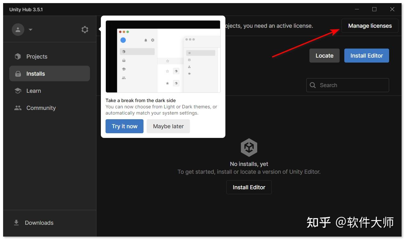Screen dimensions: 405x240
Task: Open the Projects section in sidebar
Action: 37,56
